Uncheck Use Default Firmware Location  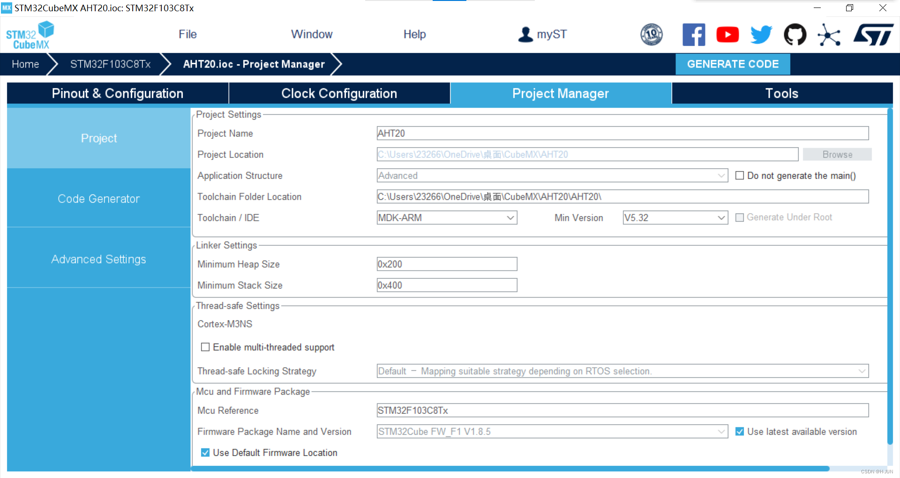click(205, 453)
